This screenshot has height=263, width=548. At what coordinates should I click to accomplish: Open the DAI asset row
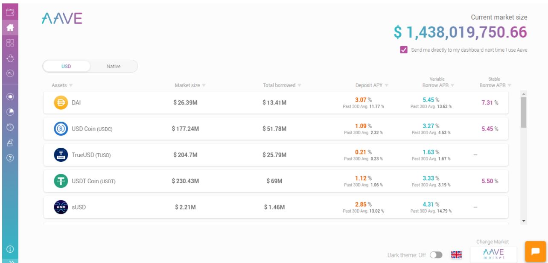click(276, 103)
